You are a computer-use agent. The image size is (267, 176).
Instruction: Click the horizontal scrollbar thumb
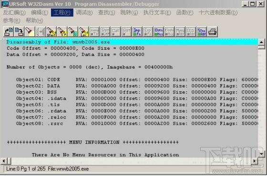(9, 161)
